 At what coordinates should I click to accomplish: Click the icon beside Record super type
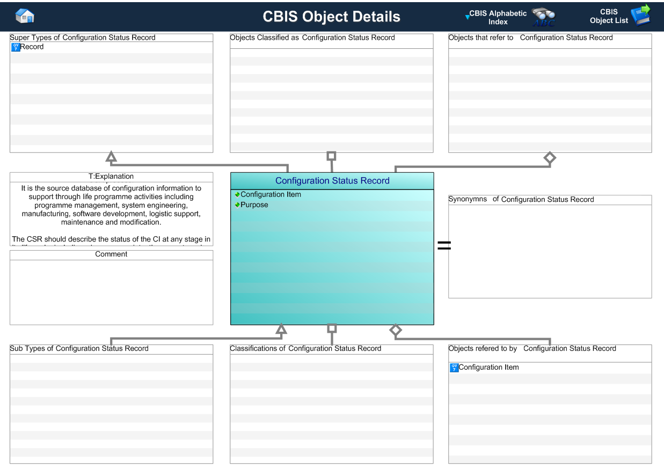[16, 47]
